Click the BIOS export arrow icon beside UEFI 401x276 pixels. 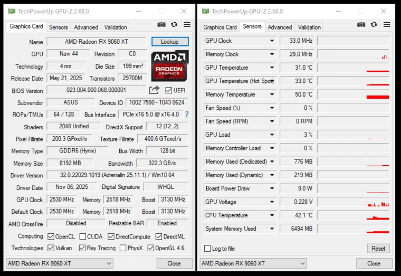pos(154,90)
